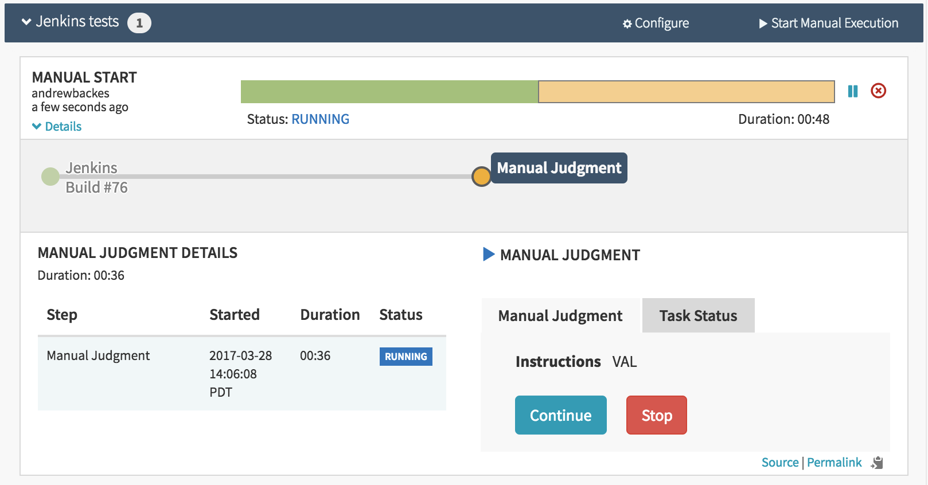Cancel execution with the red X icon

coord(878,91)
